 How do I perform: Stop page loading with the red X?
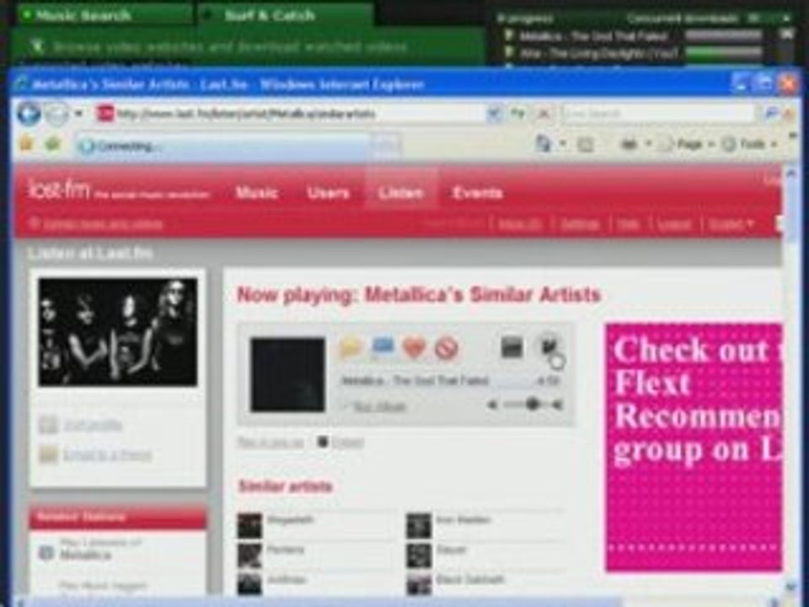tap(544, 114)
